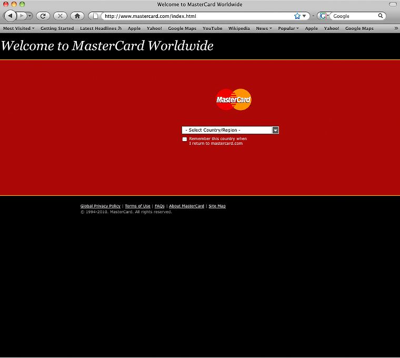Click the browser Back arrow button
Image resolution: width=400 pixels, height=358 pixels.
(10, 16)
